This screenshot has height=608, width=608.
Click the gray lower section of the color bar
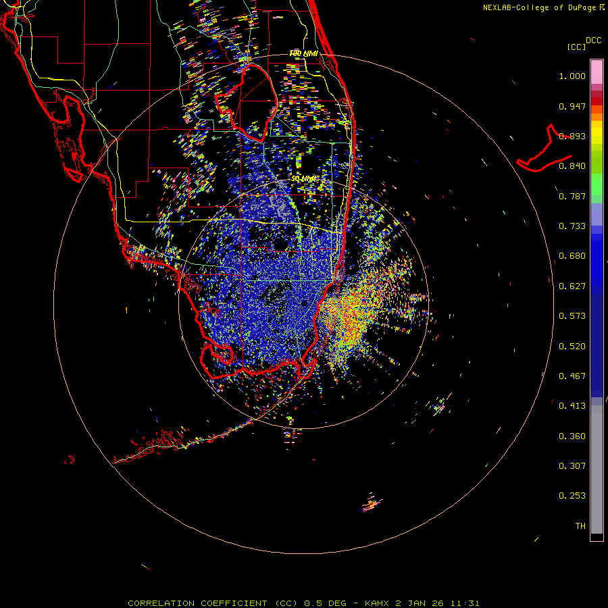click(x=597, y=470)
